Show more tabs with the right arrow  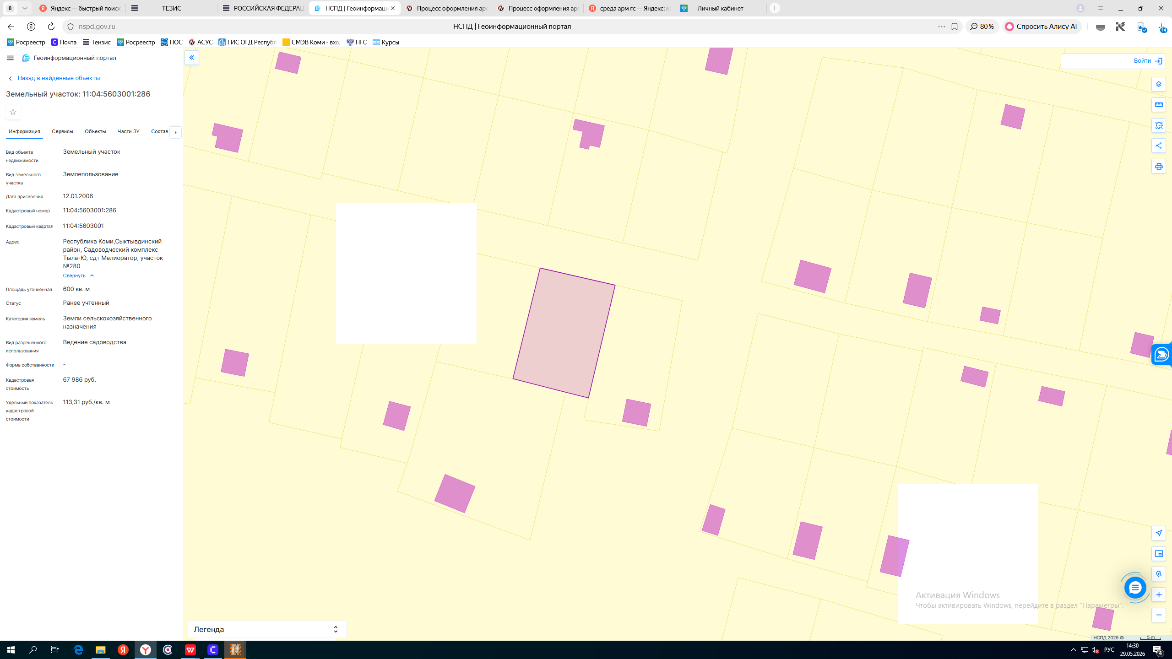coord(175,132)
